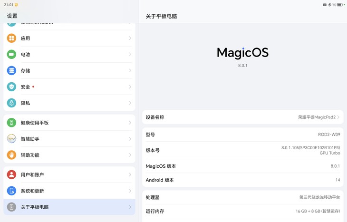Tap the green 电池 battery icon
Screen dimensions: 347x222
point(11,55)
